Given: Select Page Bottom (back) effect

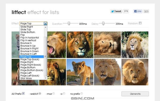Looking at the screenshot, I should [x=32, y=70].
